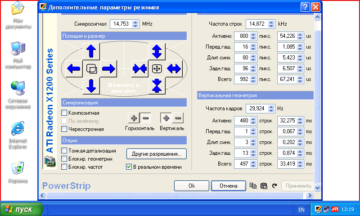Increase Частота кадров with spinner up arrow

pos(272,107)
